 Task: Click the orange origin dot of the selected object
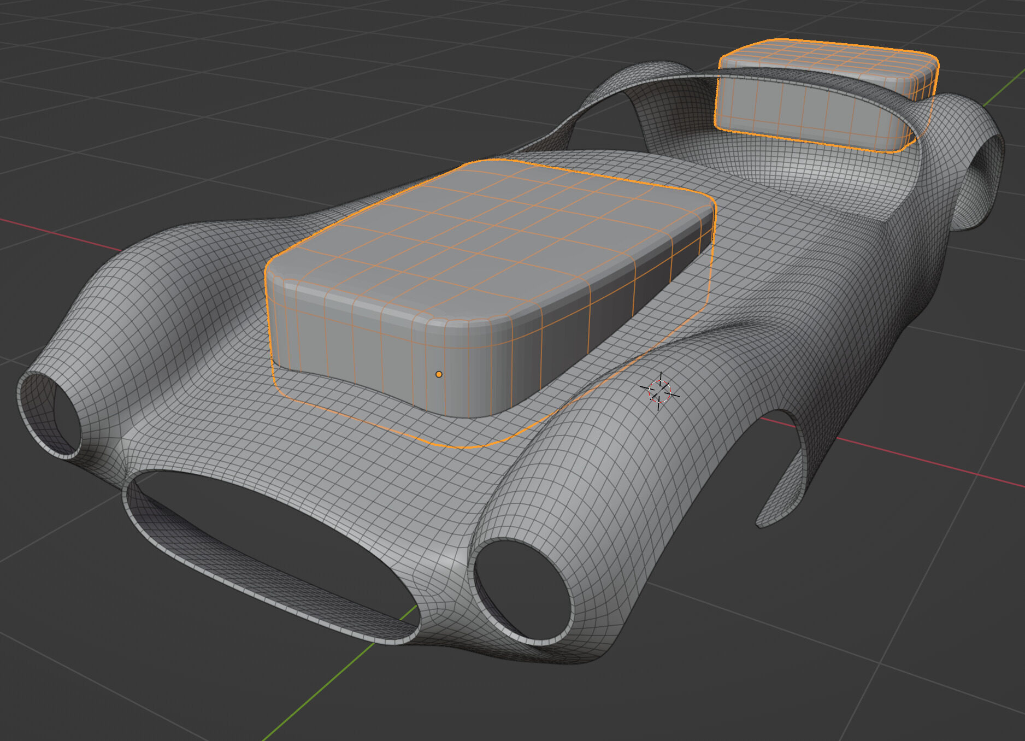coord(439,374)
